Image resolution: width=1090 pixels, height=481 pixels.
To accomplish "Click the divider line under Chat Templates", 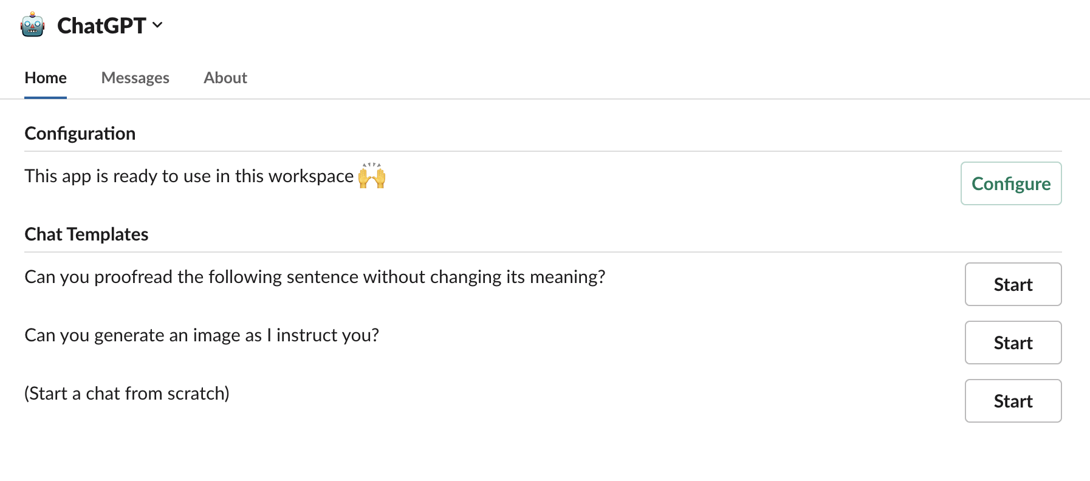I will [543, 252].
